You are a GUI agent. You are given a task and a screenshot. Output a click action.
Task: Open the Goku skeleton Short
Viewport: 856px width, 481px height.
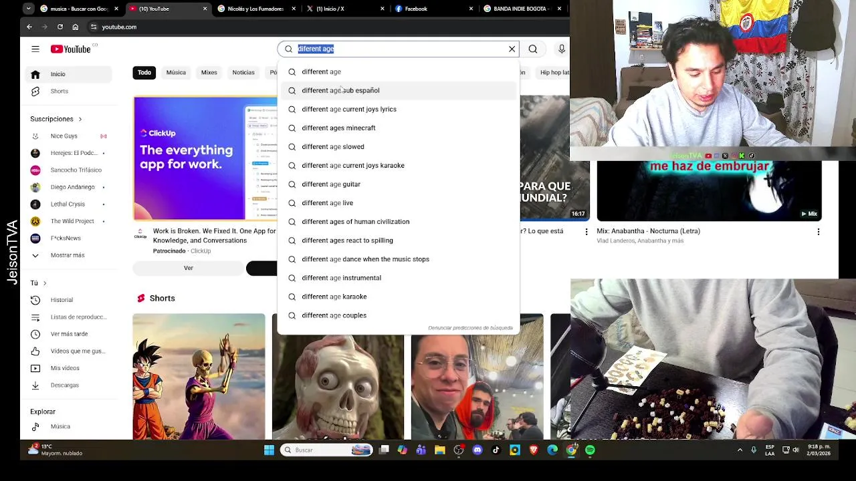click(199, 376)
